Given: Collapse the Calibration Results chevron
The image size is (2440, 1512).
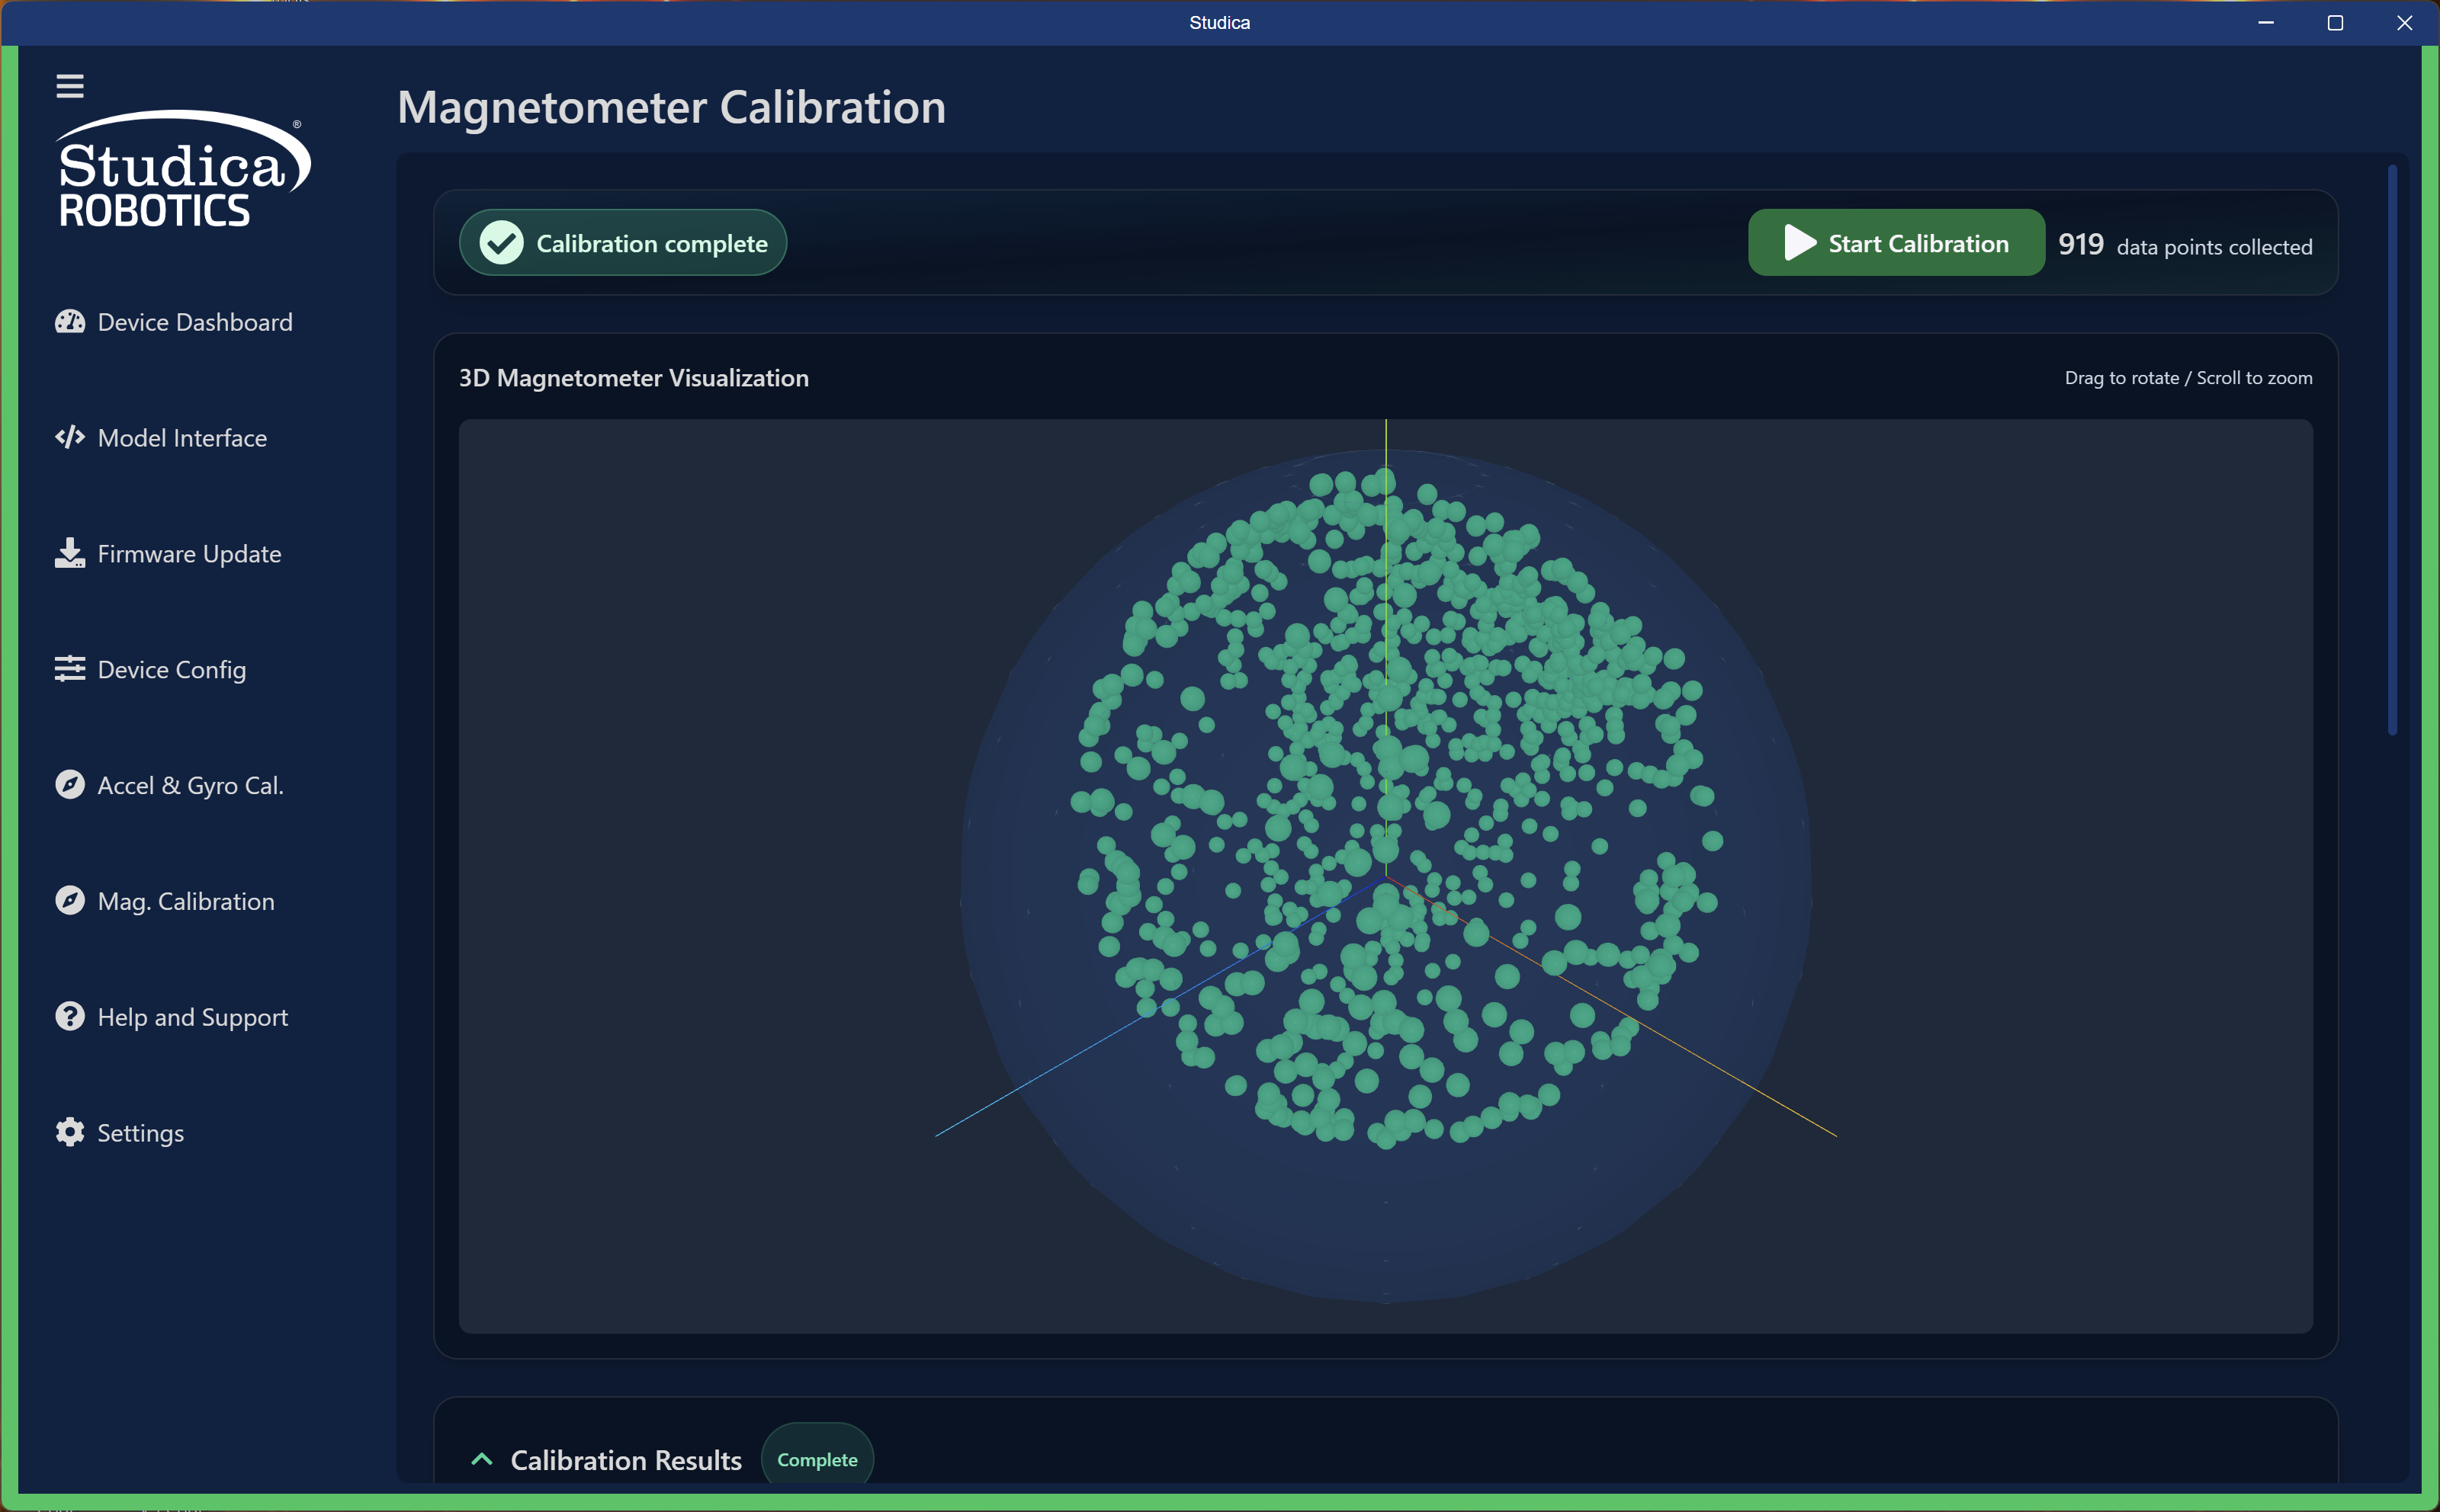Looking at the screenshot, I should pos(481,1460).
